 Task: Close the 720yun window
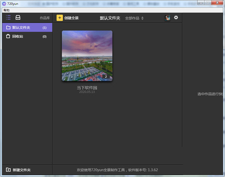[x=217, y=3]
